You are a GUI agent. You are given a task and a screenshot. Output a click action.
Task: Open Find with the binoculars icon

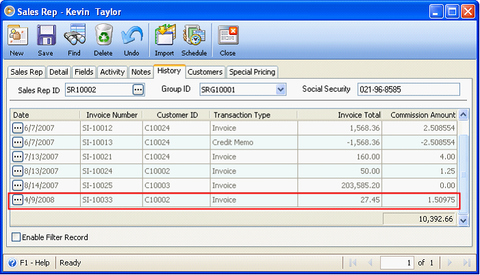[75, 40]
